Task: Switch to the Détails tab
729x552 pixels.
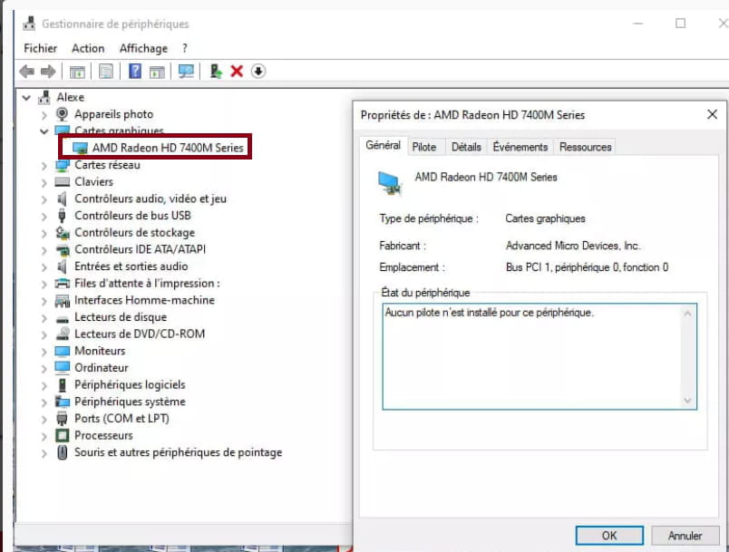Action: (466, 147)
